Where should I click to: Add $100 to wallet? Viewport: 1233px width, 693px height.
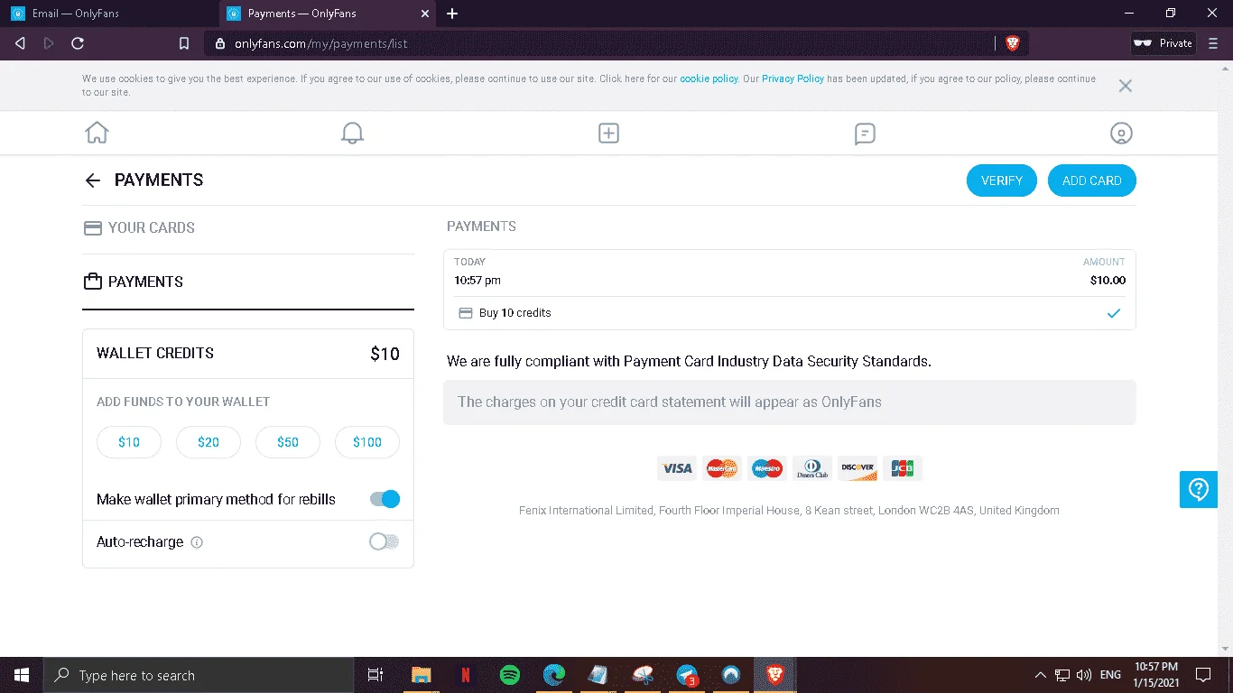[x=367, y=442]
